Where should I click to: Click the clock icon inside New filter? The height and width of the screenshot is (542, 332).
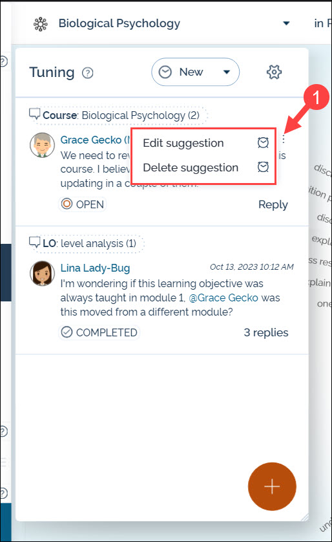[x=165, y=72]
